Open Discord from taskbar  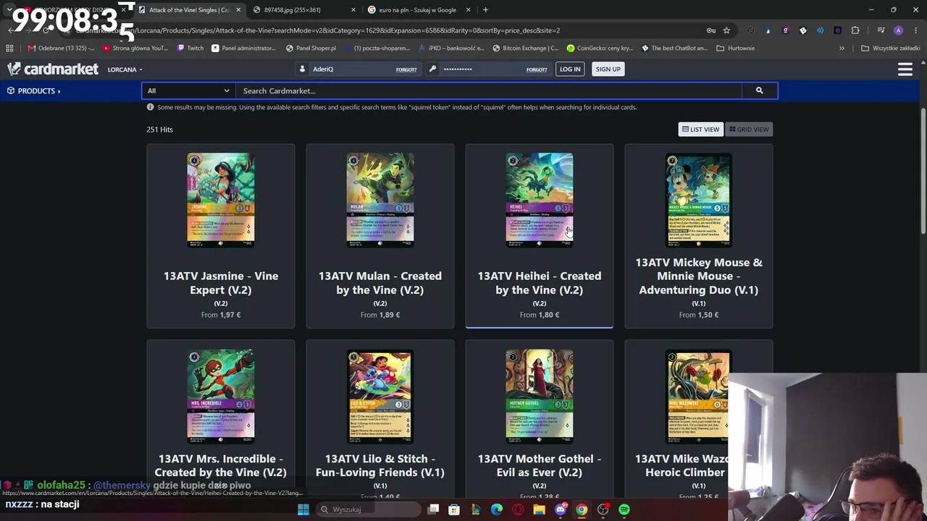[x=561, y=509]
